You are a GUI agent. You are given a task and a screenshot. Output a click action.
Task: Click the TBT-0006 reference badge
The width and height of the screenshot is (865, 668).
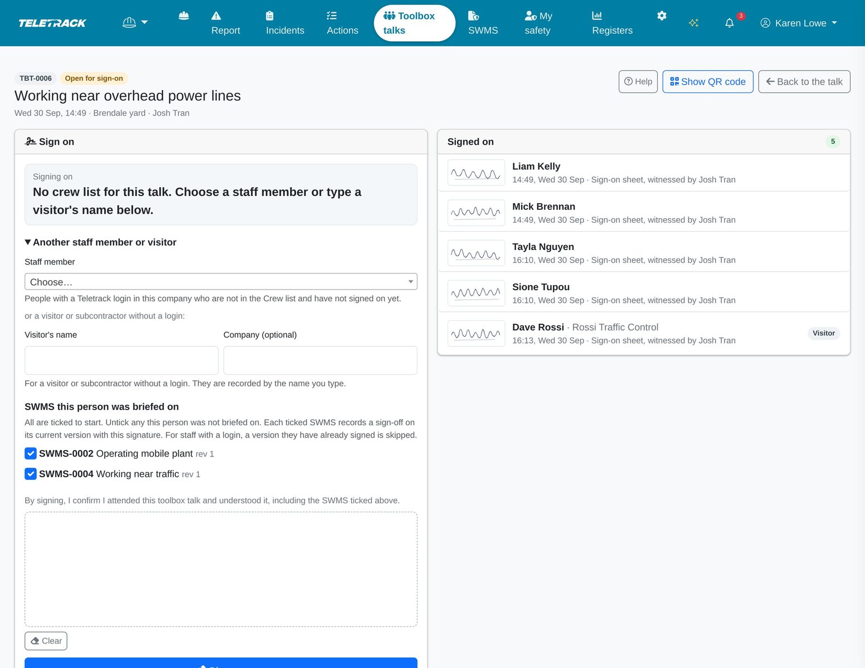point(36,78)
